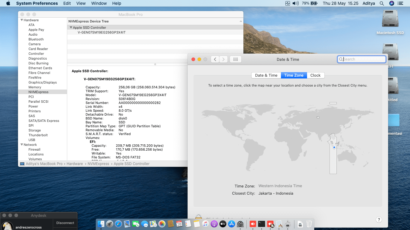
Task: Switch to the Clock tab
Action: pyautogui.click(x=315, y=75)
